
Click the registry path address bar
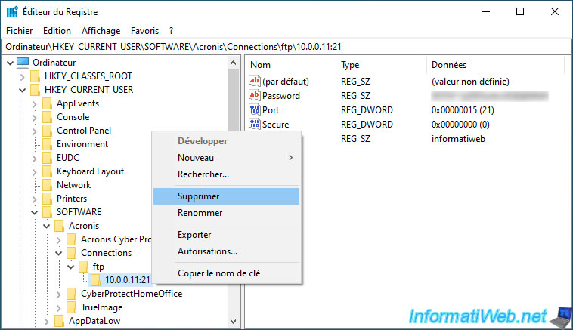tap(286, 47)
